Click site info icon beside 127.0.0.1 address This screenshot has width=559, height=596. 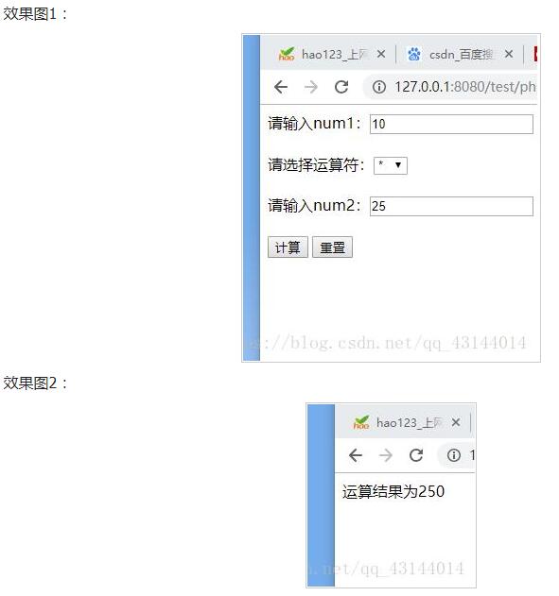(378, 87)
